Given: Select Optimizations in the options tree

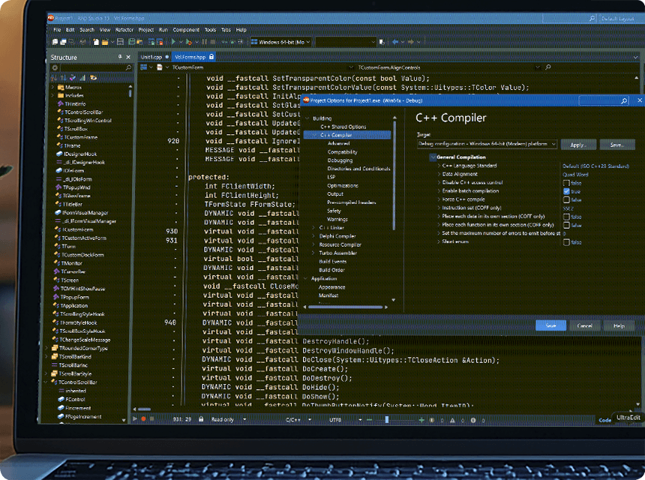Looking at the screenshot, I should 343,185.
